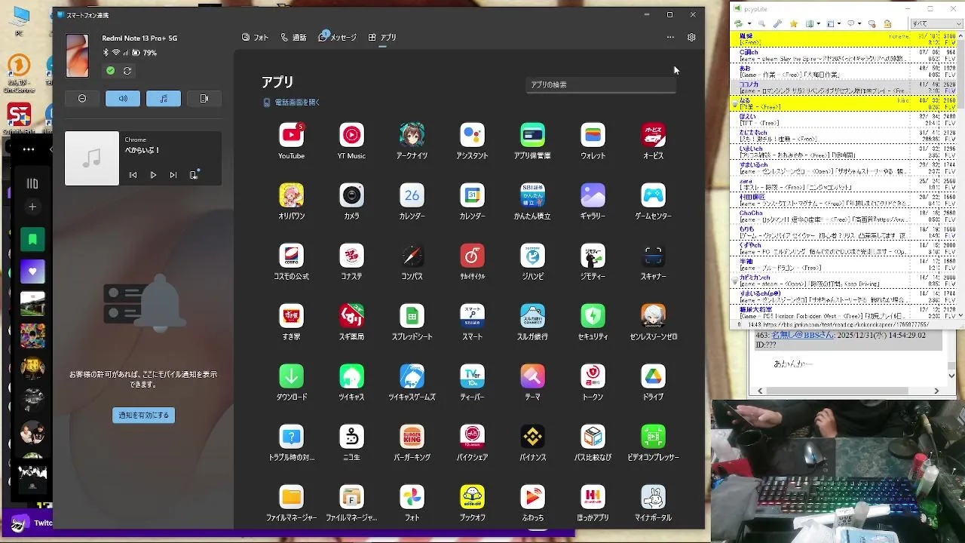Select the アプリ tab
This screenshot has height=543, width=965.
click(x=382, y=38)
